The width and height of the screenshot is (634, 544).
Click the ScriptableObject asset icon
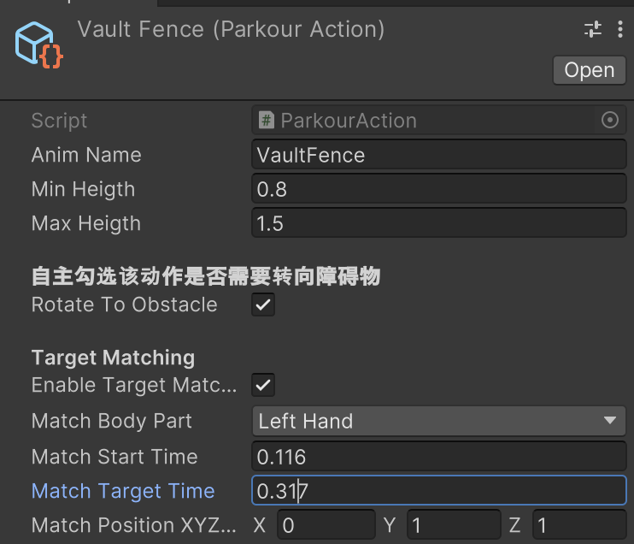click(x=38, y=44)
